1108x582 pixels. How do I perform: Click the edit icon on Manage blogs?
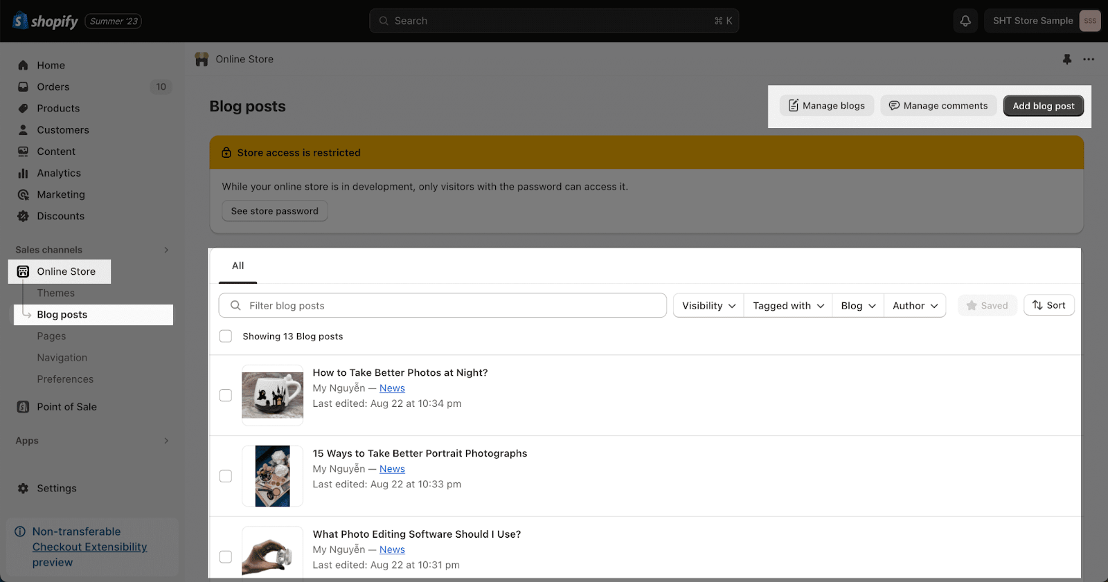[x=794, y=105]
